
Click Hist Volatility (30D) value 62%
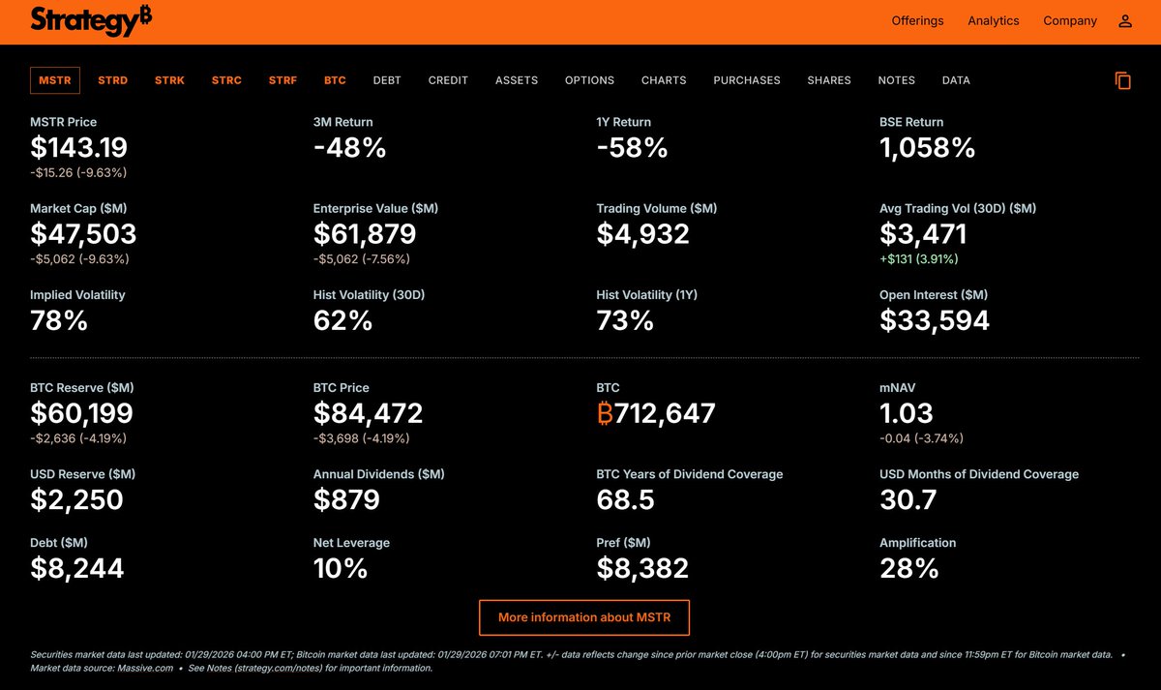(342, 320)
